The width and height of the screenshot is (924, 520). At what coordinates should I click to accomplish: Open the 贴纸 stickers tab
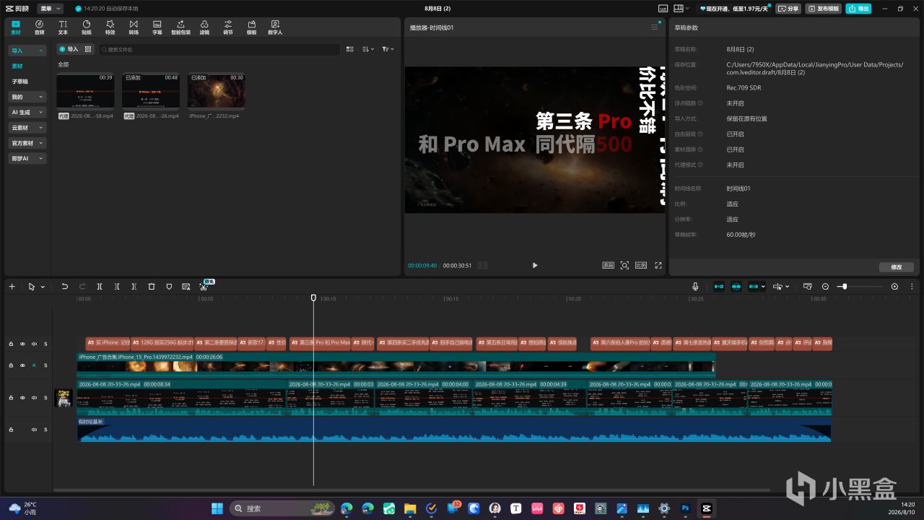coord(87,27)
